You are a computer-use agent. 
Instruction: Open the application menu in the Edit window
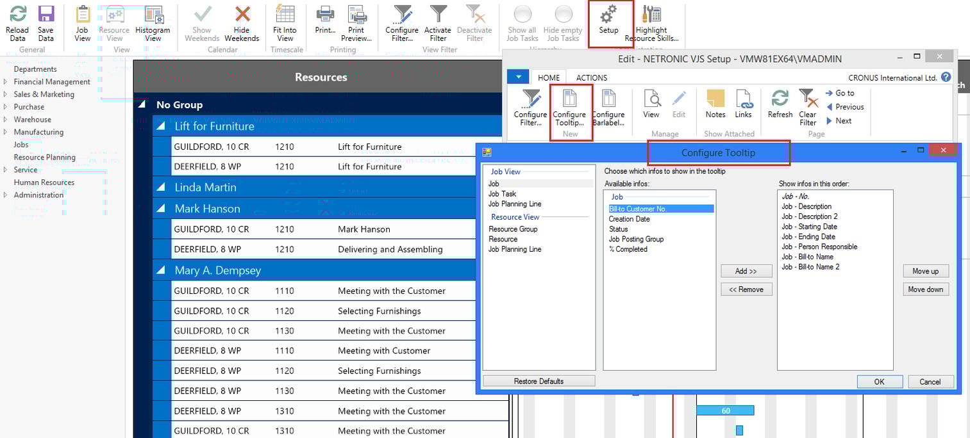518,76
